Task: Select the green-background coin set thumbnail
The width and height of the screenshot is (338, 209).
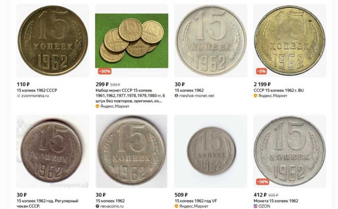Action: [132, 41]
